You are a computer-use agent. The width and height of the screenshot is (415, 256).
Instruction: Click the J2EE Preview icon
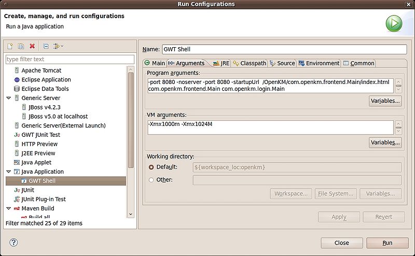(17, 153)
